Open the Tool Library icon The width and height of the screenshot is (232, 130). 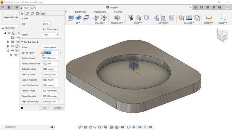(x=181, y=18)
